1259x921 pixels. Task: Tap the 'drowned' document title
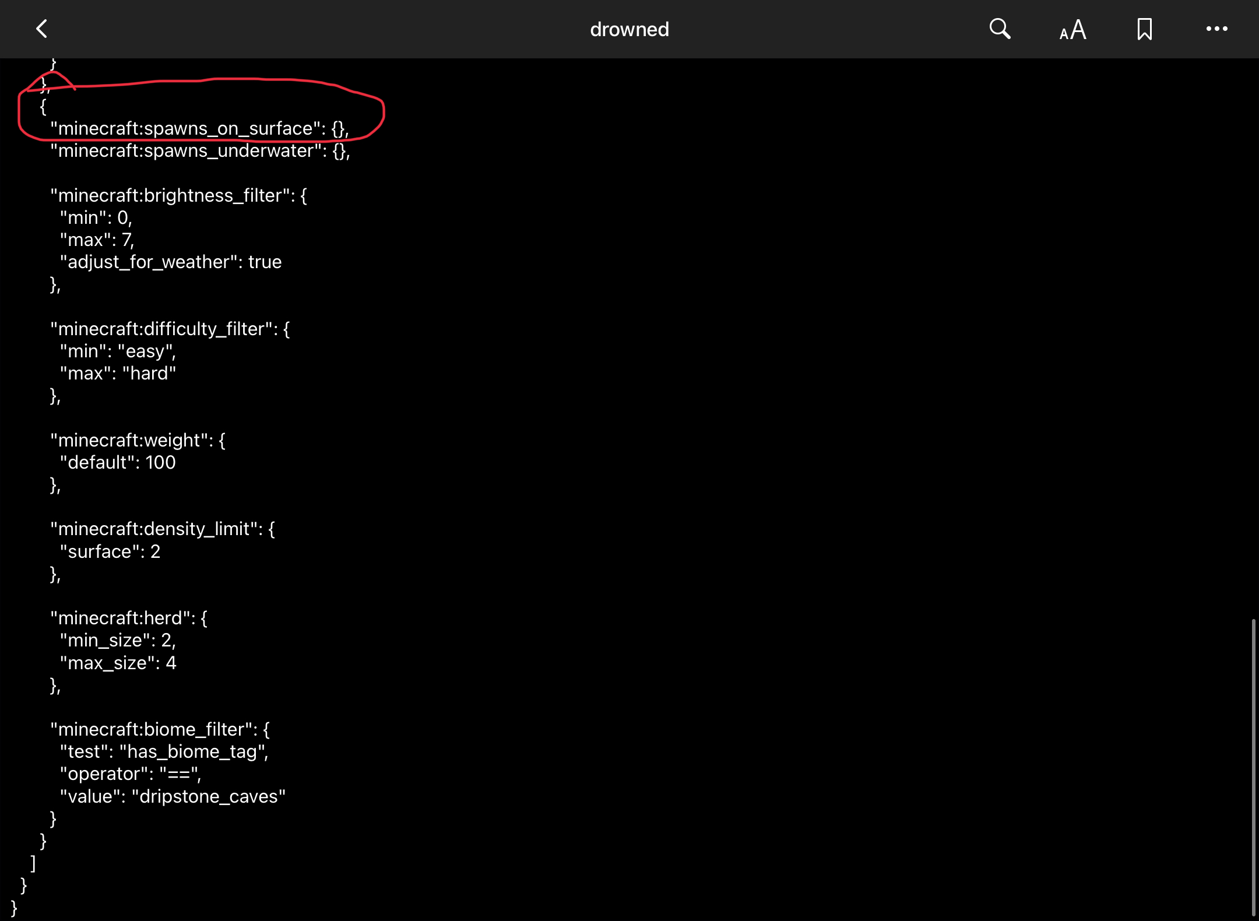click(629, 29)
